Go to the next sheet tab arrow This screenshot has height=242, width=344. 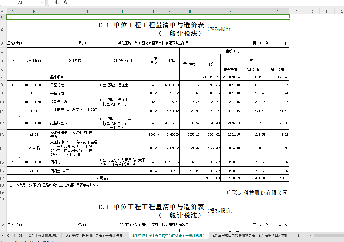click(x=14, y=236)
